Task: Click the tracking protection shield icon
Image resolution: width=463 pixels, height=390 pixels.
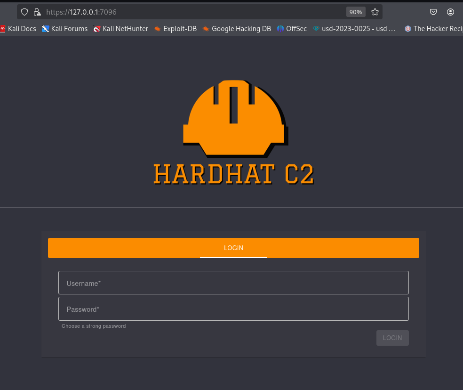Action: [x=24, y=12]
